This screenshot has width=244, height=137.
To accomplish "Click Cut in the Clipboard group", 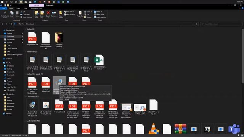I will pos(23,12).
